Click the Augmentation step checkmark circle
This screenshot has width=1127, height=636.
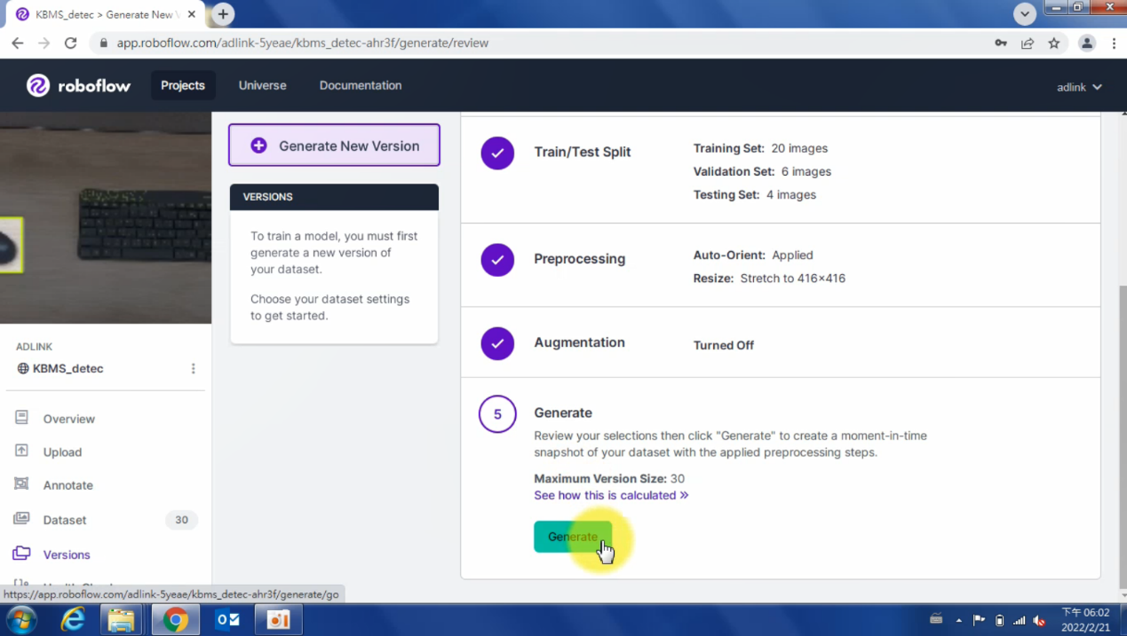(x=497, y=343)
